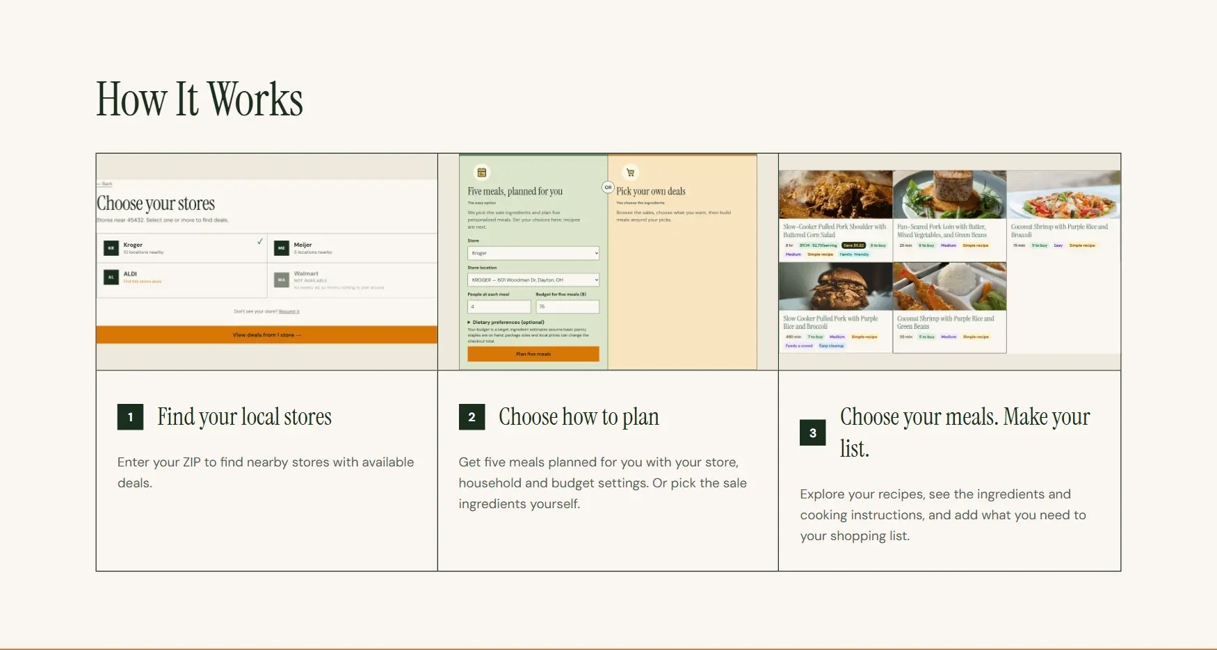Image resolution: width=1217 pixels, height=650 pixels.
Task: Click the Easy tag on Coconut Shrimp Broccoli
Action: (x=1058, y=245)
